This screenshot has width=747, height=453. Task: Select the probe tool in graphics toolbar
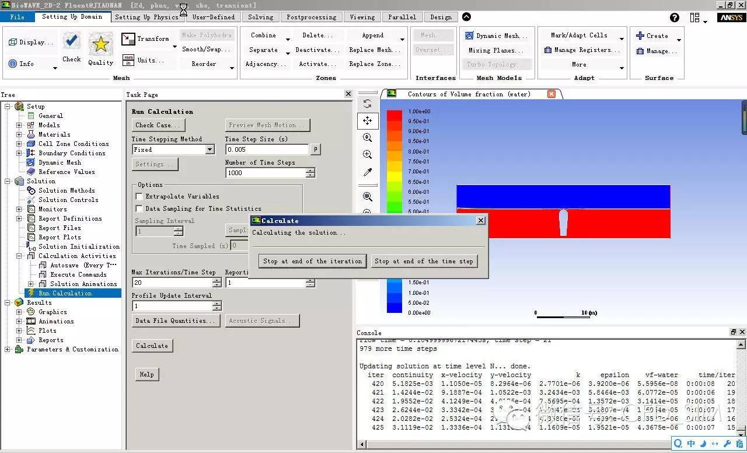(367, 172)
